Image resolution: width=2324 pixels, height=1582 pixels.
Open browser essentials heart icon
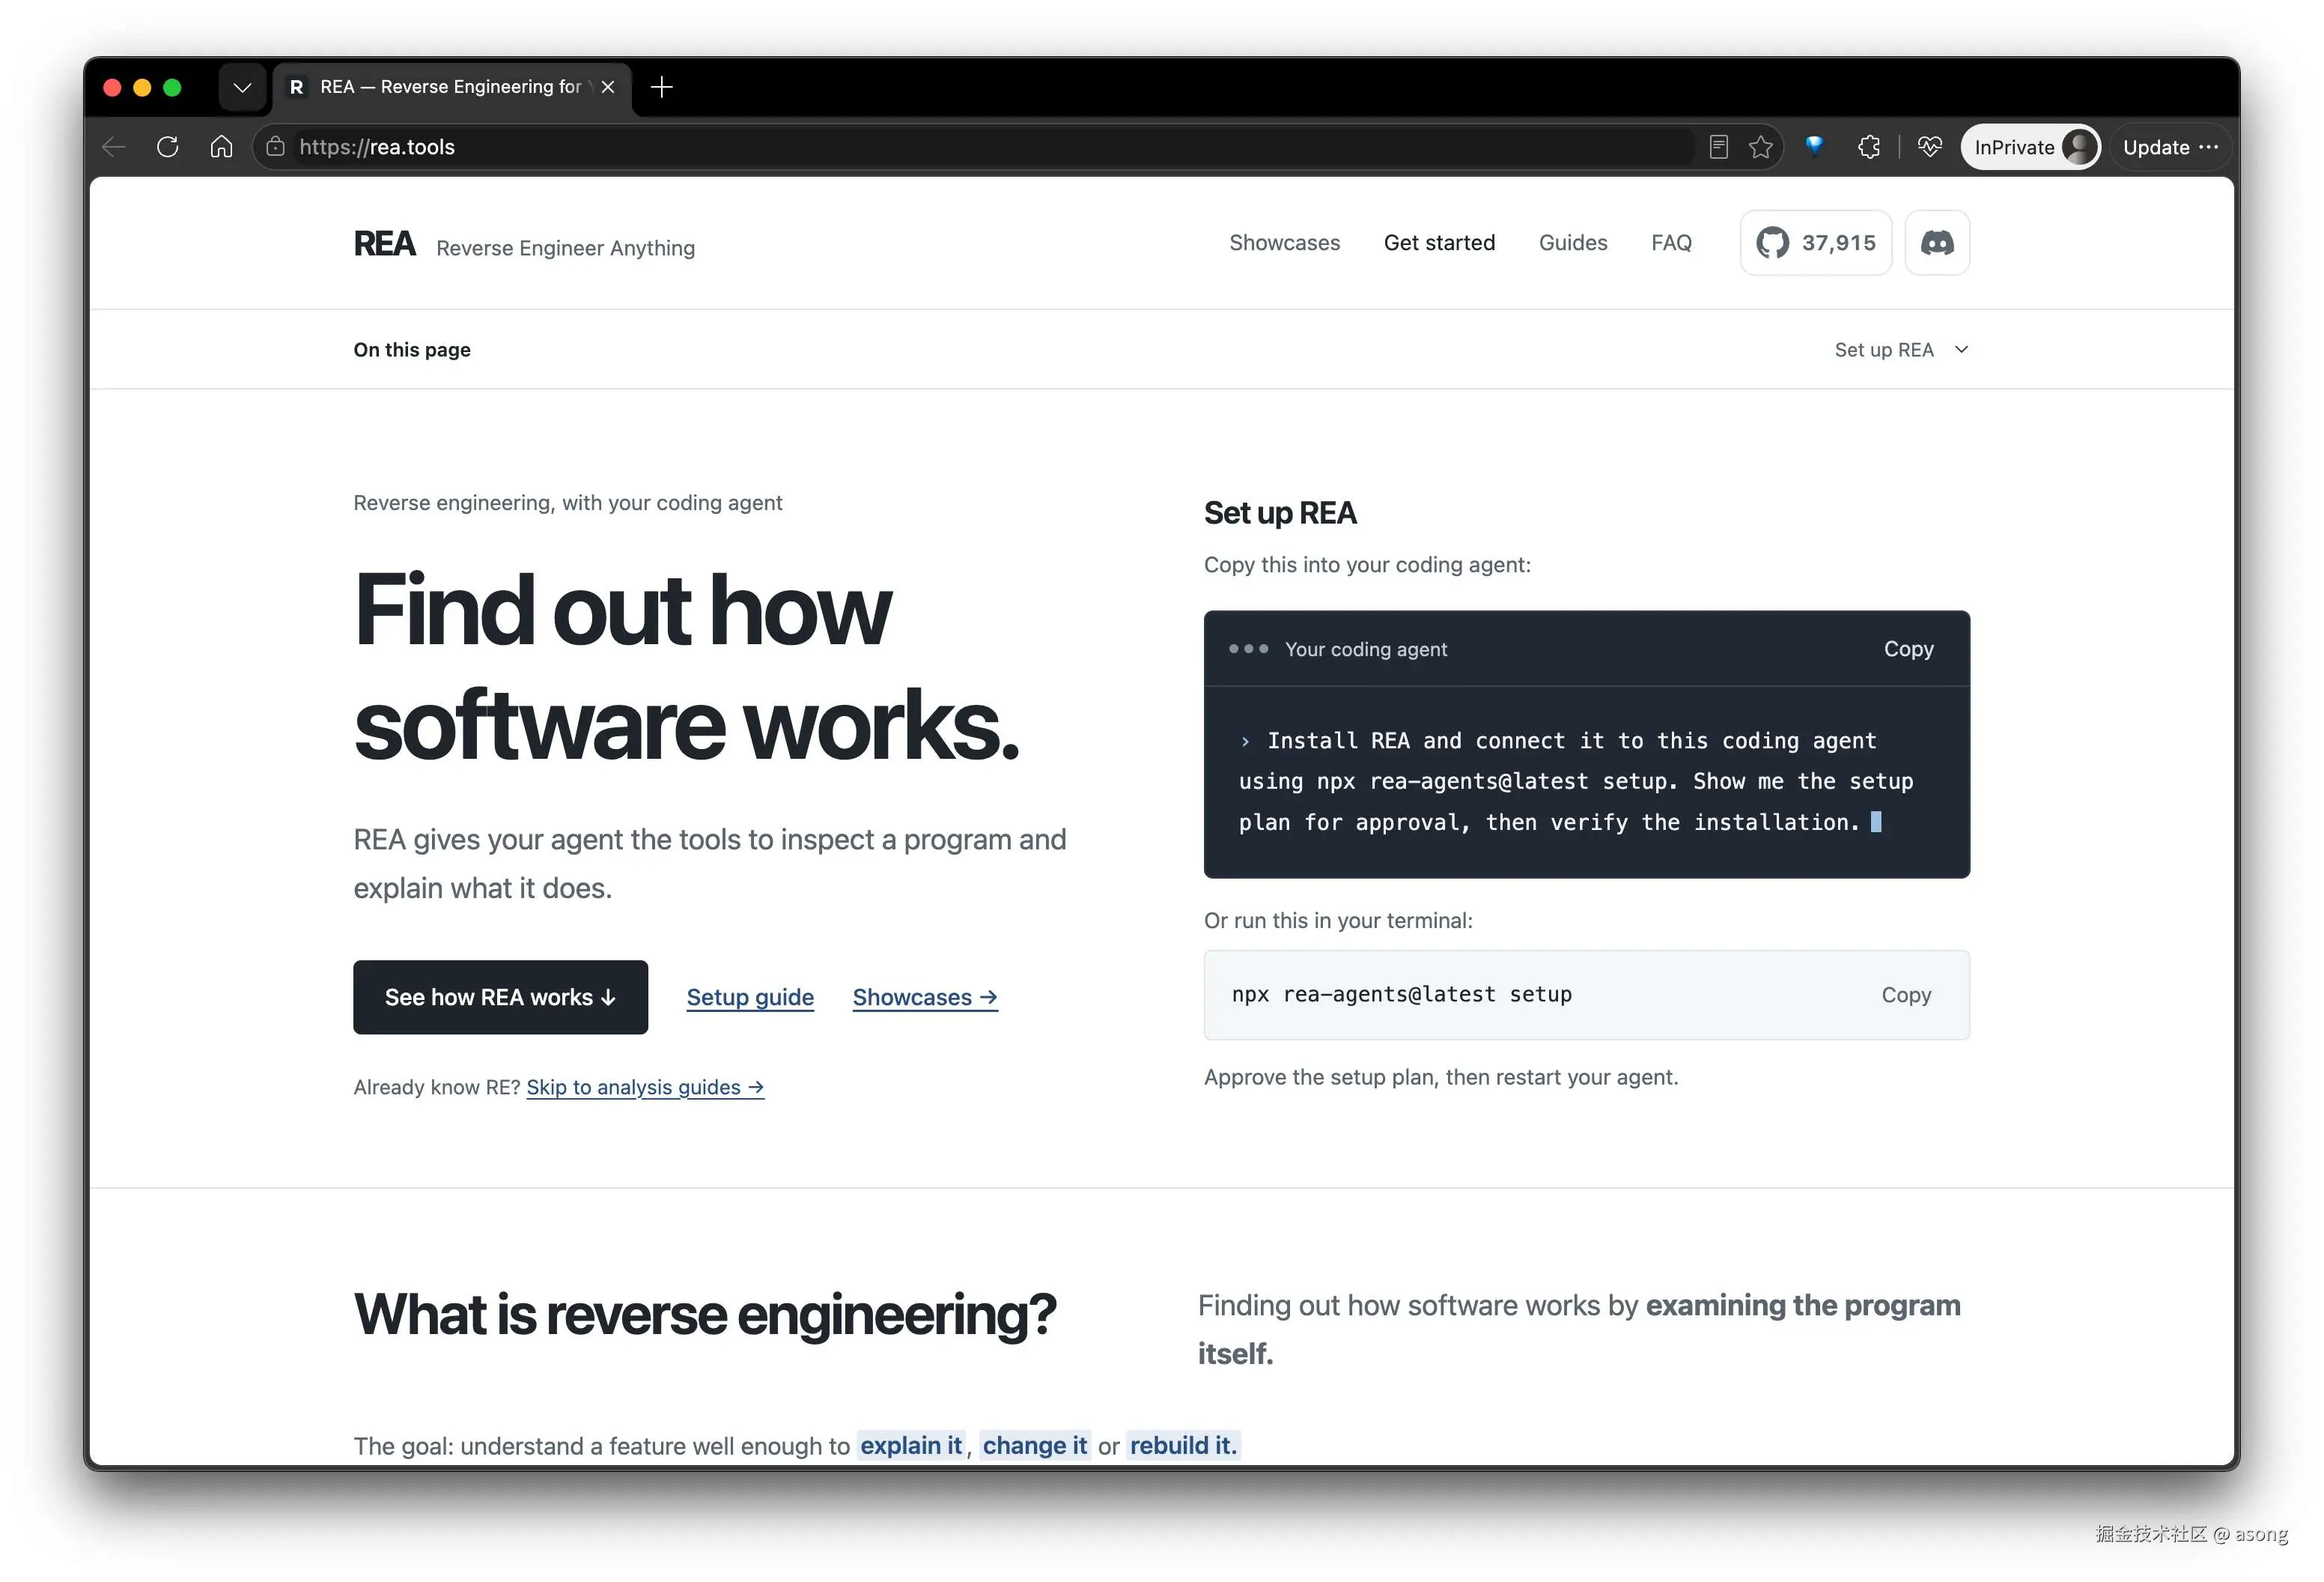[1930, 147]
